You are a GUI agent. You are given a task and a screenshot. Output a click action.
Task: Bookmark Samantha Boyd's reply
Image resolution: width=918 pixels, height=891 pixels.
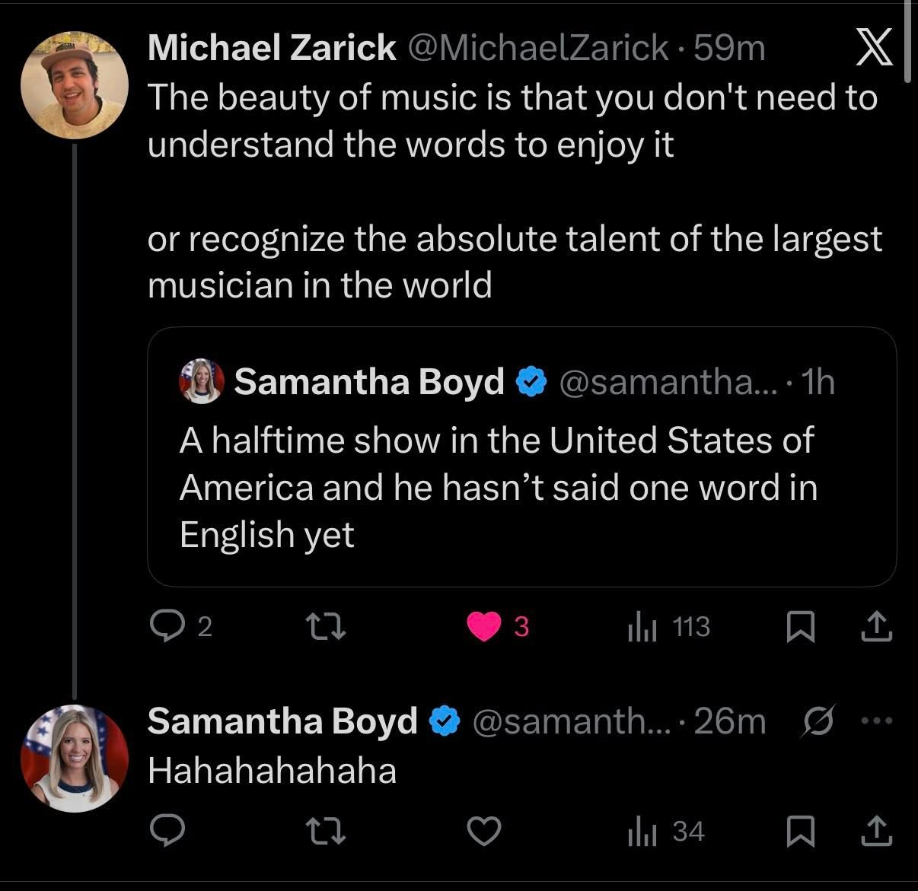[801, 831]
